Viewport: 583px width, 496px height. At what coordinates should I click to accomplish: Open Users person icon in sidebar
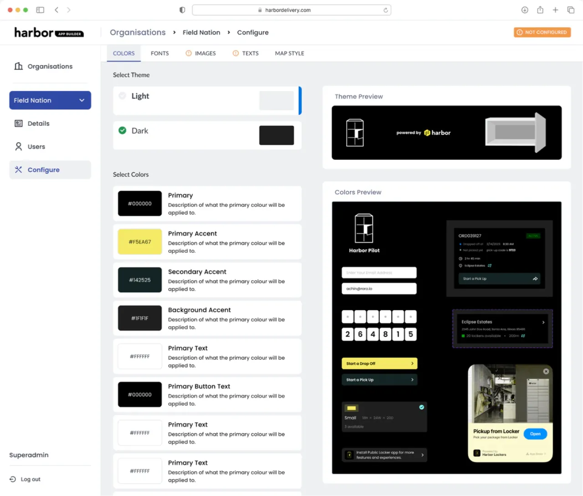coord(19,147)
